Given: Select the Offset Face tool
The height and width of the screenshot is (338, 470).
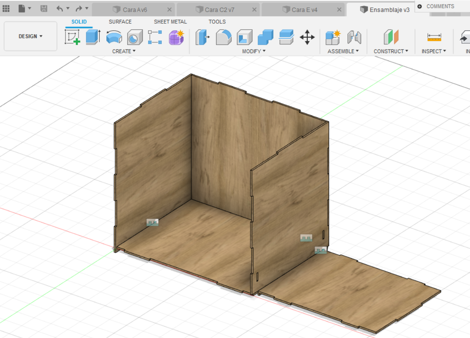Looking at the screenshot, I should click(286, 37).
